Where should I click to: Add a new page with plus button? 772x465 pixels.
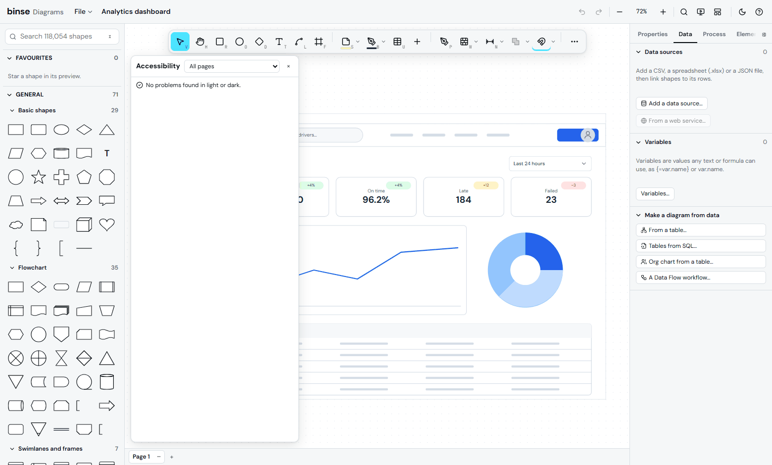172,457
